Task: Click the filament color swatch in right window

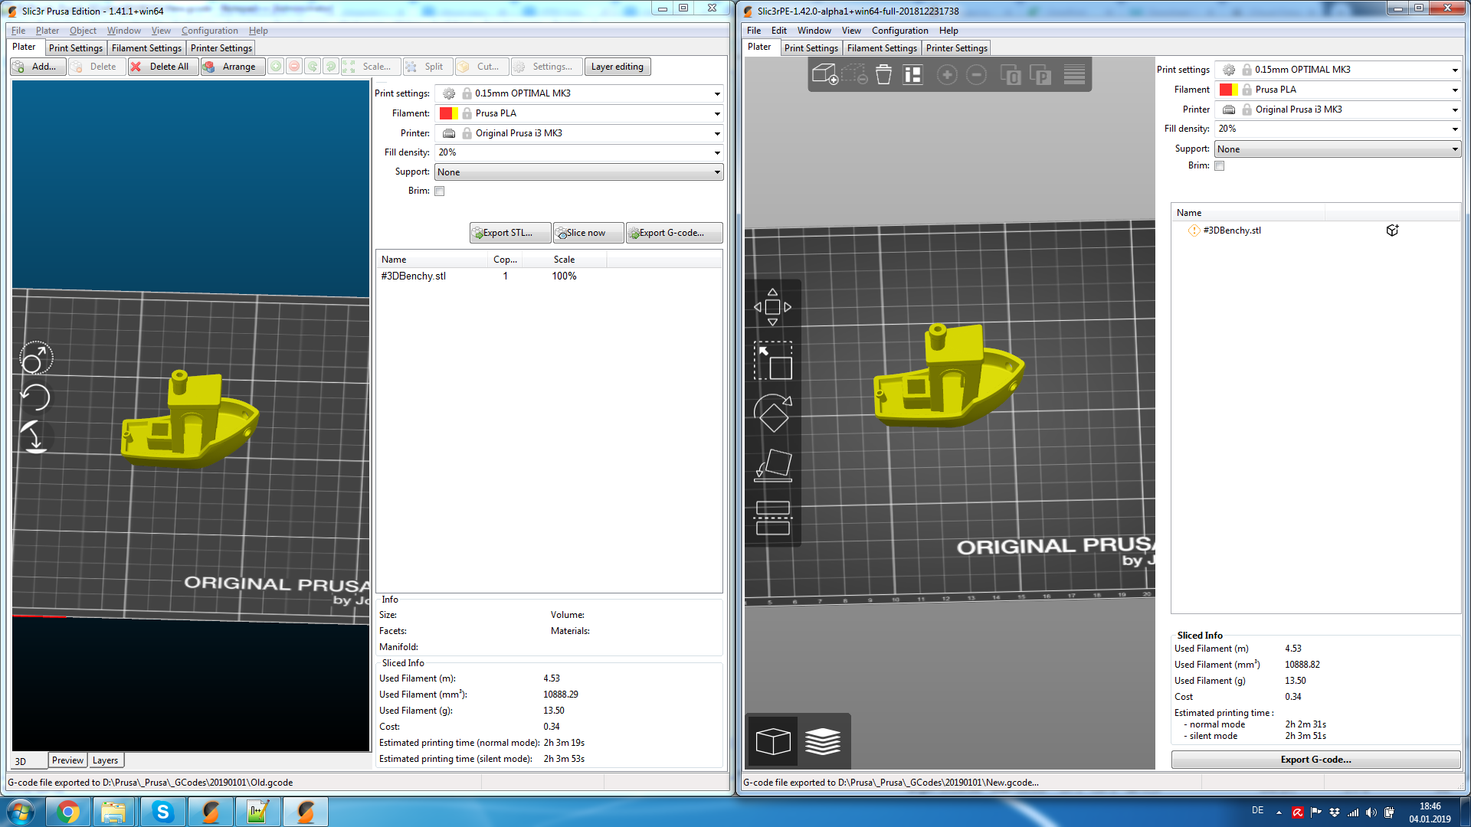Action: (1228, 90)
